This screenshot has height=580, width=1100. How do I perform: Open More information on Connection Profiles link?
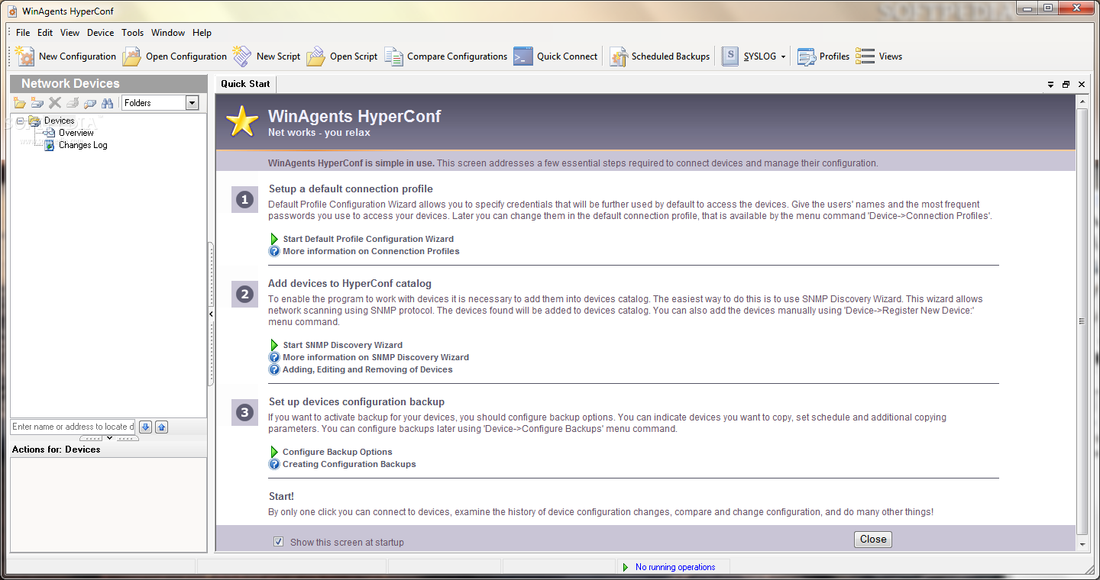pyautogui.click(x=371, y=251)
